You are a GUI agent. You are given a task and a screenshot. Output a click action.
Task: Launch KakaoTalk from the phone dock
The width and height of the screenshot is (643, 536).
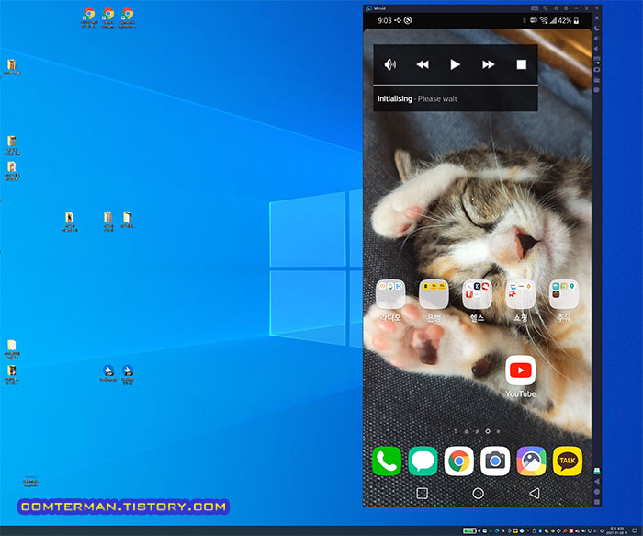(568, 461)
